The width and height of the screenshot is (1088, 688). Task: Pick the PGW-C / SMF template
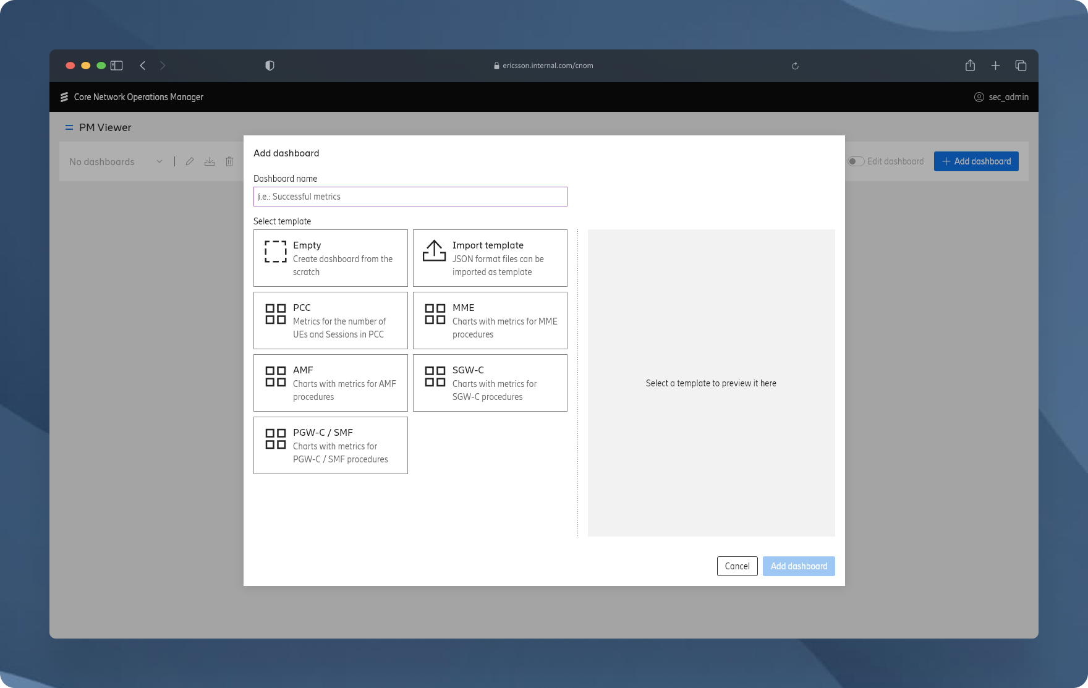click(x=330, y=445)
